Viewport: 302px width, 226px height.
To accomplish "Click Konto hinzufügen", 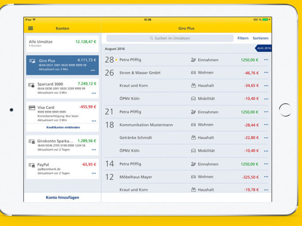I will (62, 197).
